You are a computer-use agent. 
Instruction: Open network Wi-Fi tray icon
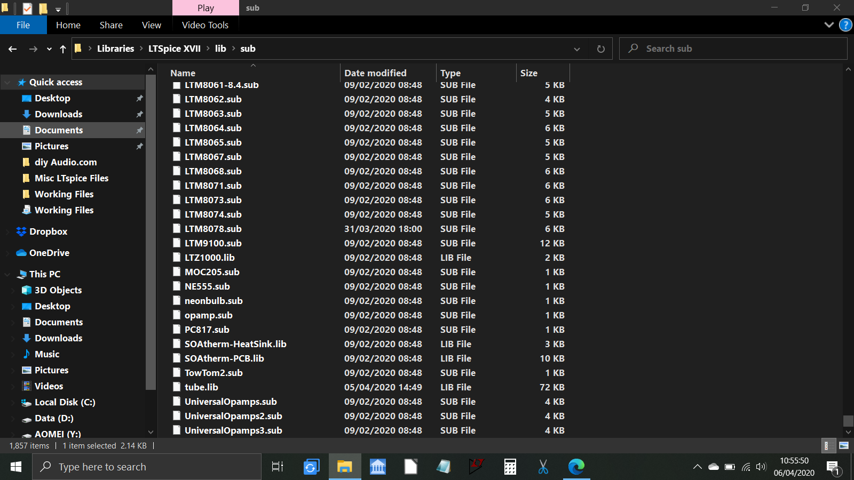746,467
